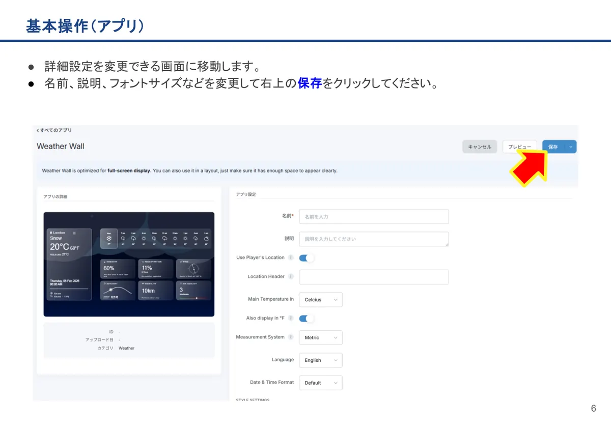This screenshot has height=432, width=611.
Task: Click info icon beside Use Player's Location
Action: (x=291, y=257)
